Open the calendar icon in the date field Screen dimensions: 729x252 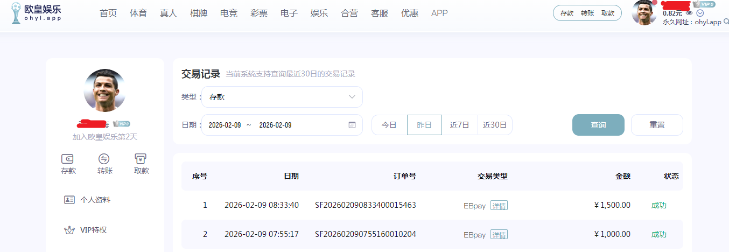[352, 125]
